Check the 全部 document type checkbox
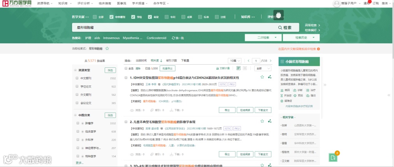This screenshot has width=394, height=167. click(95, 17)
